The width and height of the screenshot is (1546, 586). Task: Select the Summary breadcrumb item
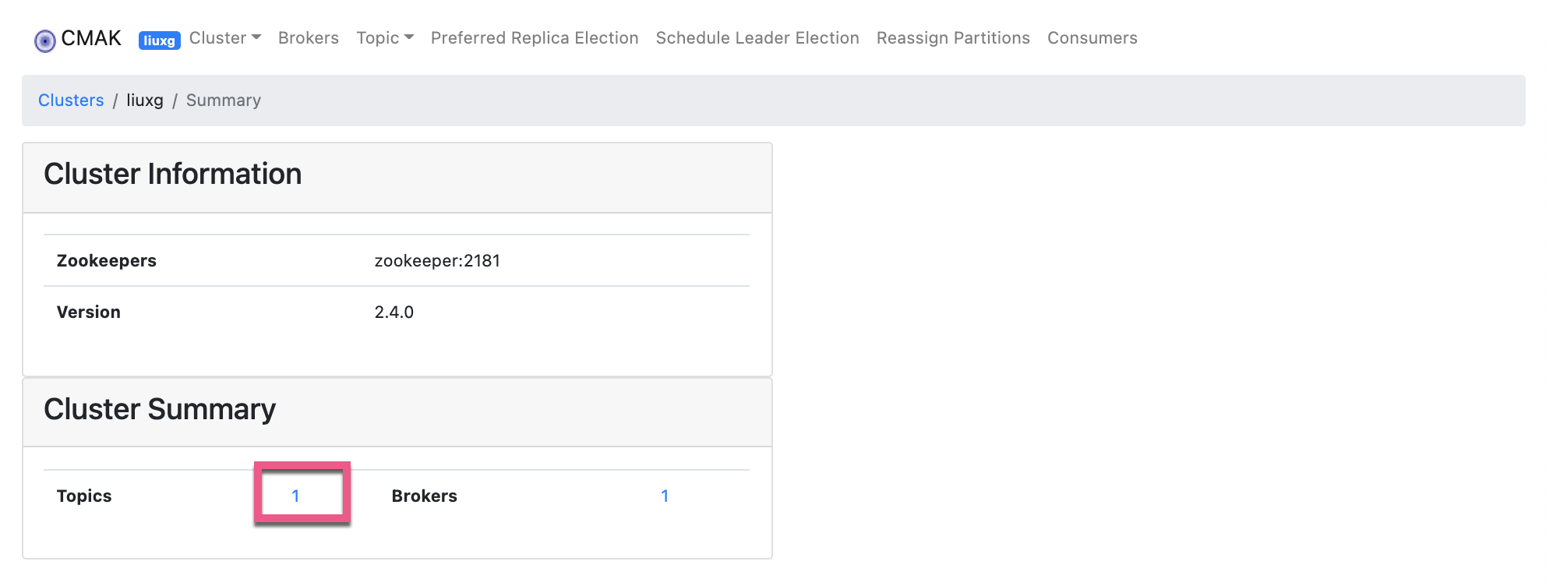(223, 100)
